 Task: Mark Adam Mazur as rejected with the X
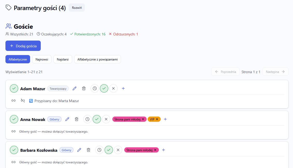pyautogui.click(x=113, y=88)
